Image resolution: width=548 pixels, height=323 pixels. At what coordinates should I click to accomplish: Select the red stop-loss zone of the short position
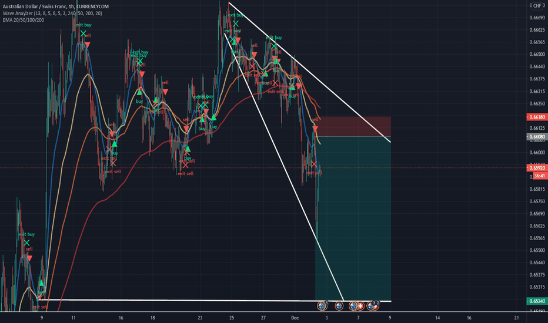pos(353,126)
